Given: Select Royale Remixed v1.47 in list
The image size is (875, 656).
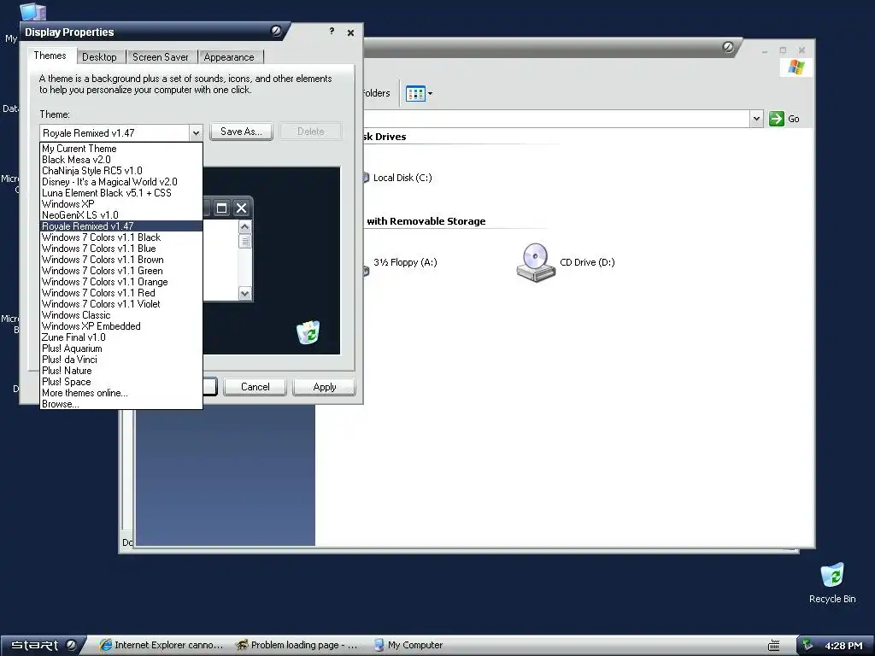Looking at the screenshot, I should [121, 225].
